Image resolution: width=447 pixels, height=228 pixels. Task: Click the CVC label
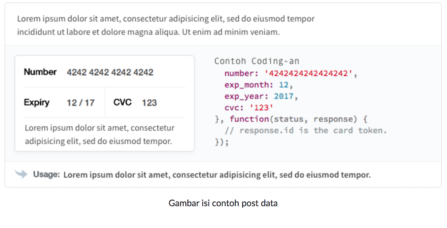click(x=122, y=102)
